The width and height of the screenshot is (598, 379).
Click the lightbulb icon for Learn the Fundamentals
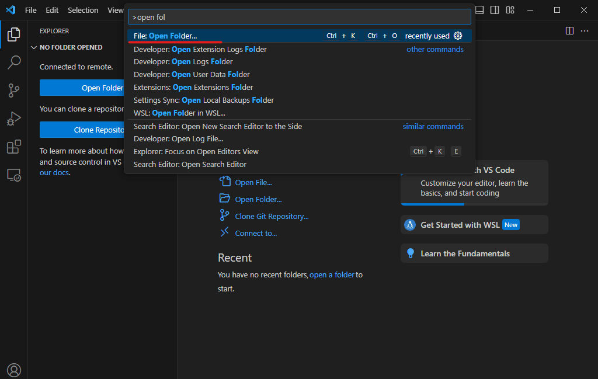coord(411,253)
